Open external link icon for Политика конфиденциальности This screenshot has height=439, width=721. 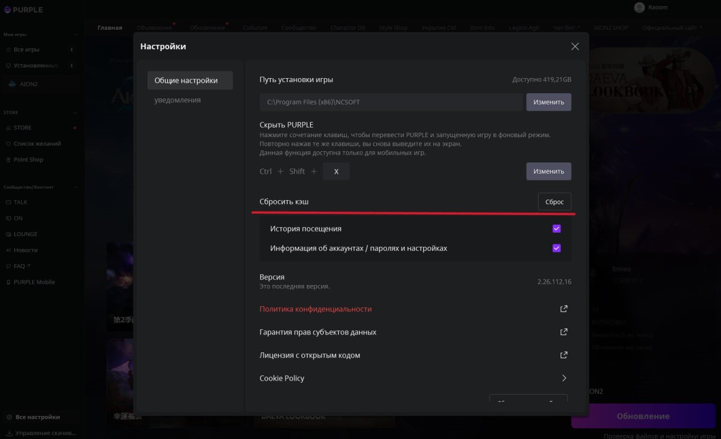coord(563,309)
